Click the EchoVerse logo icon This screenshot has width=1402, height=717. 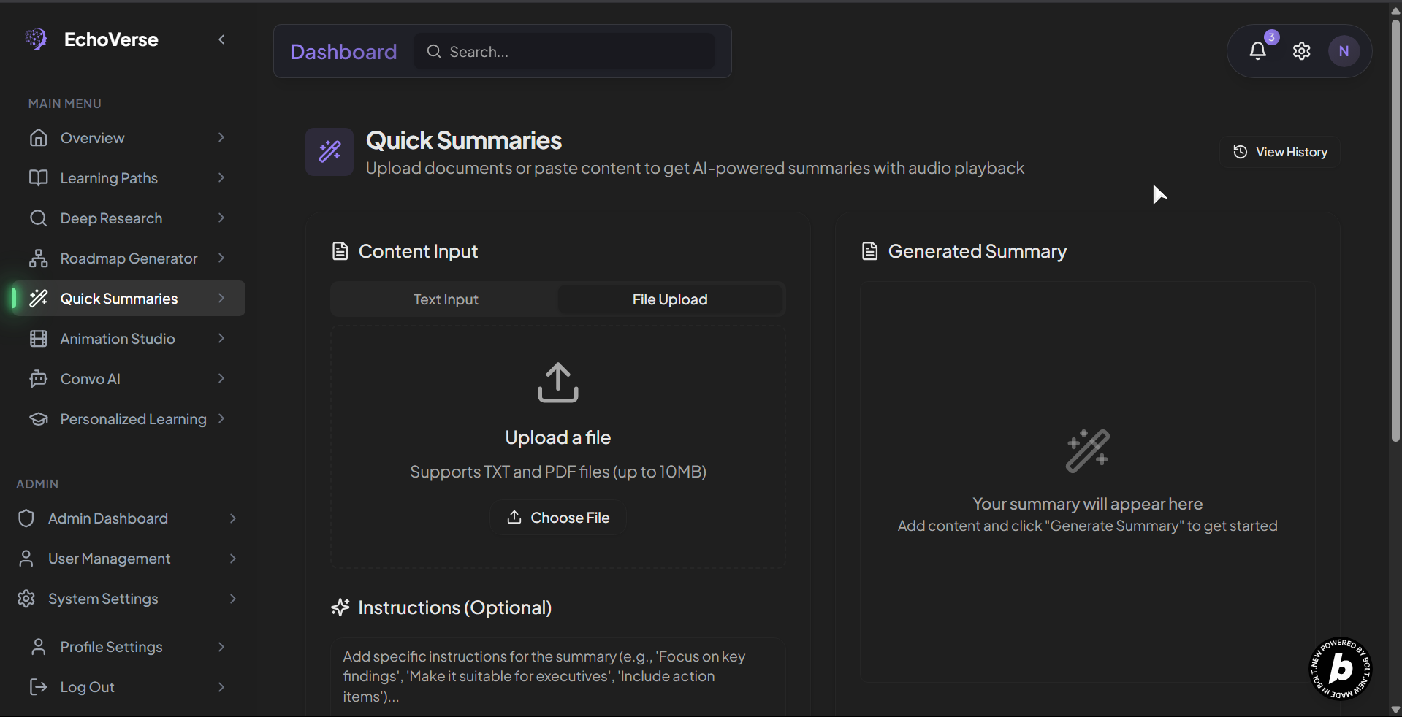36,39
